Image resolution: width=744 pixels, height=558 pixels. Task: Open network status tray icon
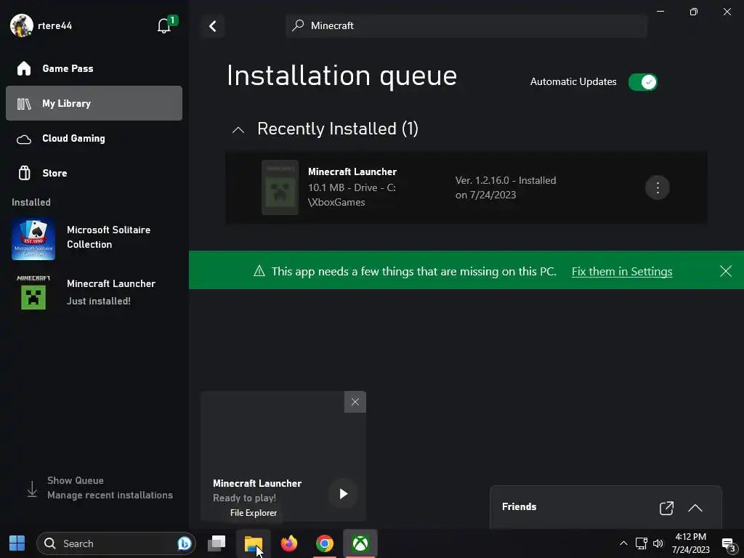641,543
